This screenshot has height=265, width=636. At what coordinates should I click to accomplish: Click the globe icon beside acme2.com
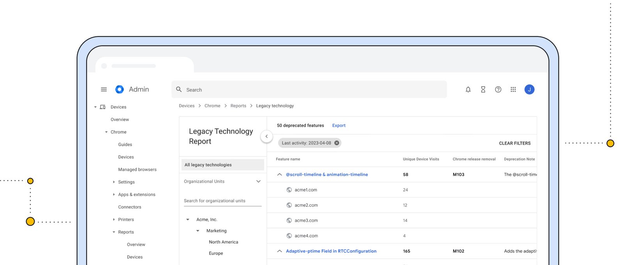coord(289,205)
